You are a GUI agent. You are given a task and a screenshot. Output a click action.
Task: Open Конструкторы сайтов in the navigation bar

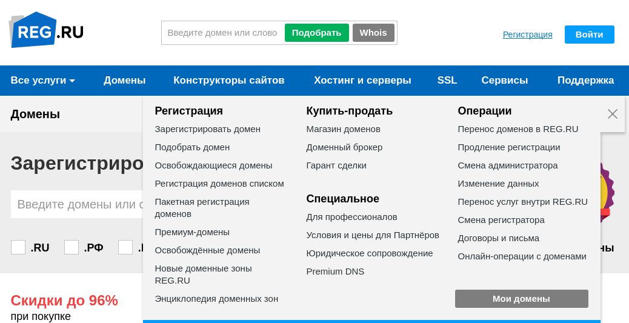pyautogui.click(x=229, y=80)
